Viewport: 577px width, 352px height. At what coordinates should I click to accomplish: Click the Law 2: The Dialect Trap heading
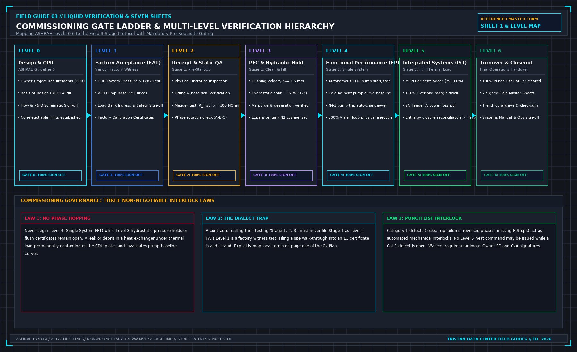tap(237, 218)
